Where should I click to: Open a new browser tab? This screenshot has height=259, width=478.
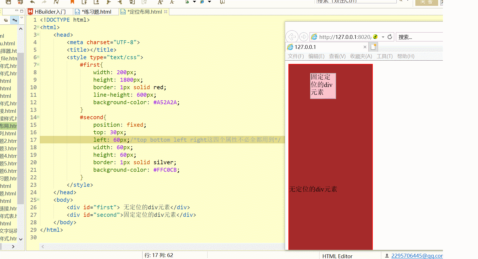tap(373, 47)
